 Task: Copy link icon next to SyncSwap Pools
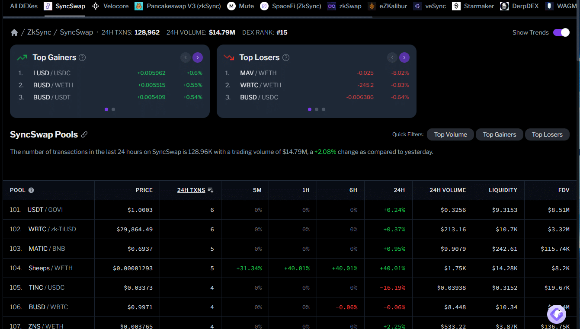pos(84,134)
